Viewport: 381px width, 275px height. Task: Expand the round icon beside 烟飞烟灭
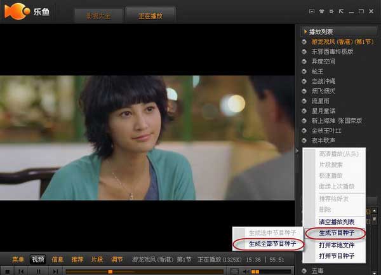pos(304,91)
